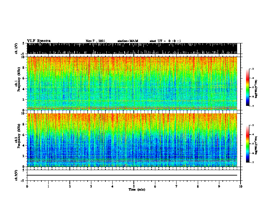Viewport: 271px width, 209px height.
Task: Click the "9" tick on the Time axis
Action: click(219, 186)
